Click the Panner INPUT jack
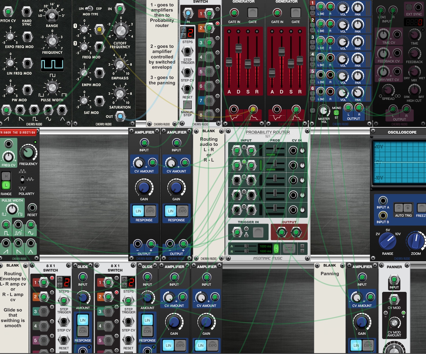The width and height of the screenshot is (426, 354). tap(394, 280)
